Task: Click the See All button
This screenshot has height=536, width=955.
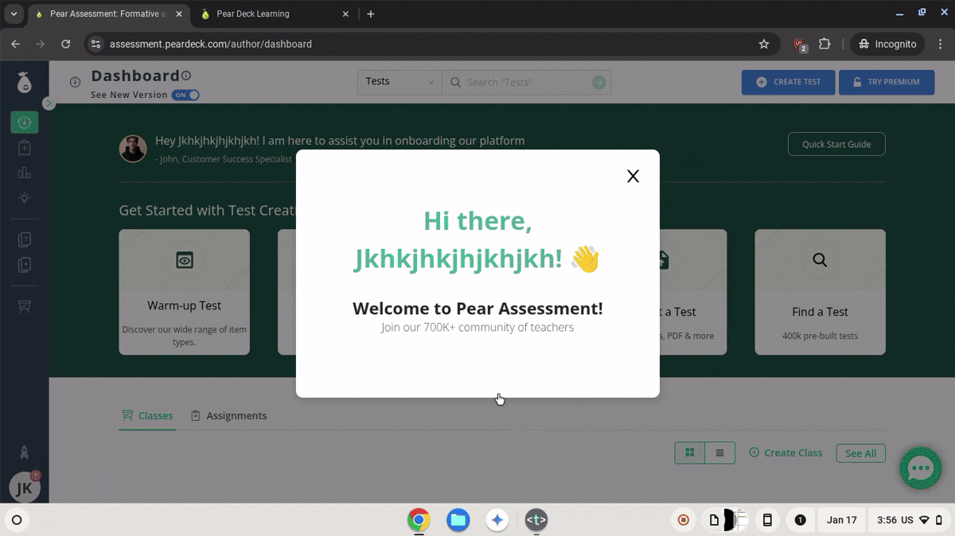Action: point(860,453)
